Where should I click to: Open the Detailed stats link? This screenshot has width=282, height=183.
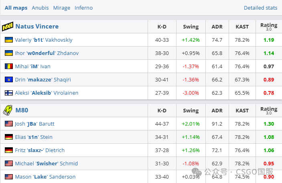coord(260,8)
